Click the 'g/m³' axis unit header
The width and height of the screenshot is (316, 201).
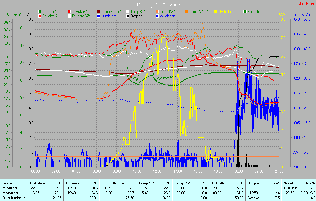[17, 14]
